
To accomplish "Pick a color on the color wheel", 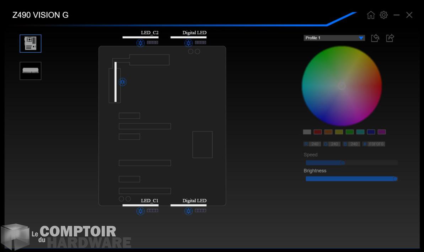I will [342, 86].
